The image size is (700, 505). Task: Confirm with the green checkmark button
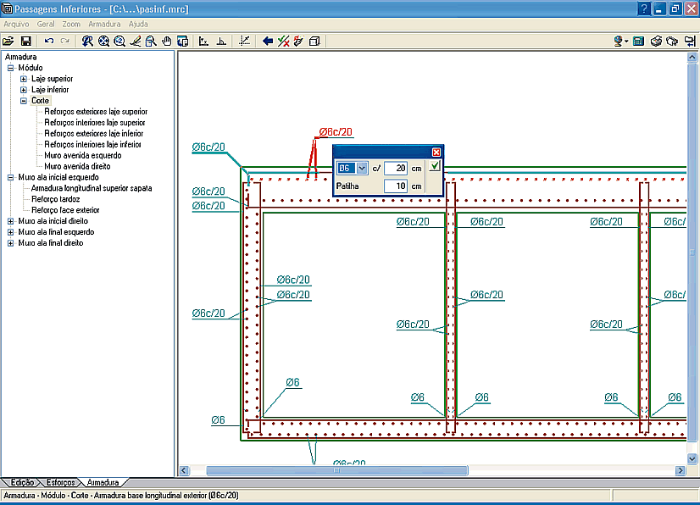click(x=435, y=167)
